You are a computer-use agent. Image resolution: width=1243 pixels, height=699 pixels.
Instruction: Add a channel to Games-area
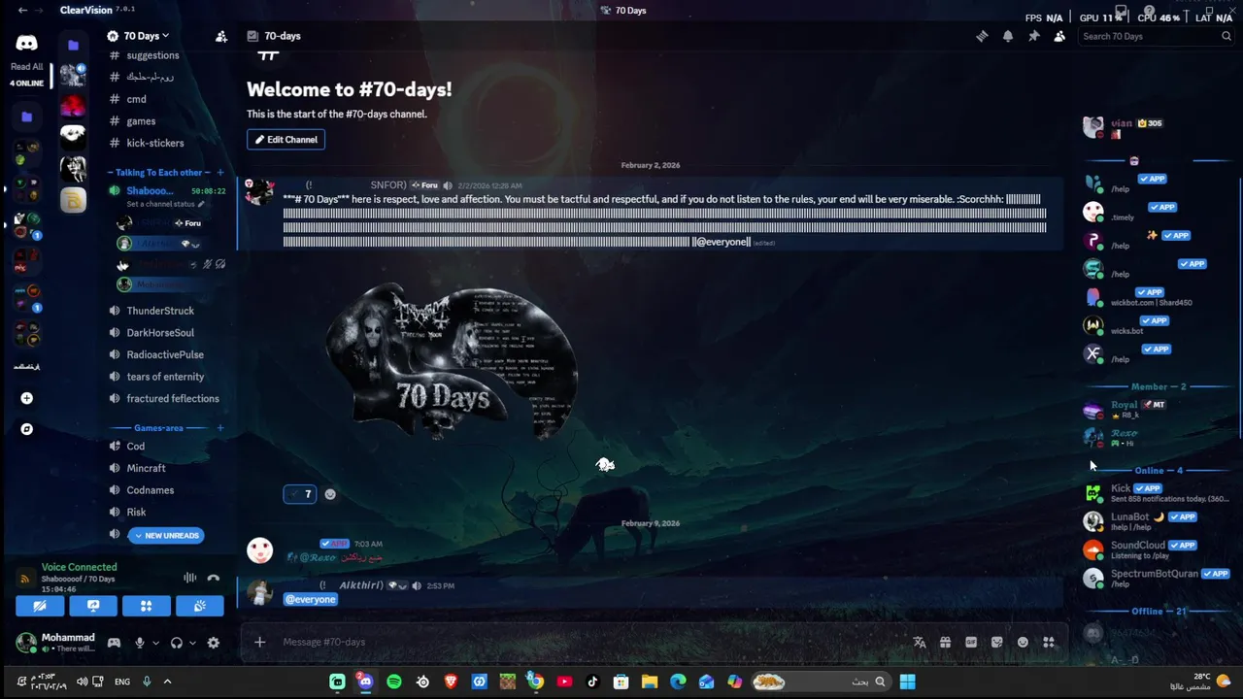pyautogui.click(x=220, y=428)
